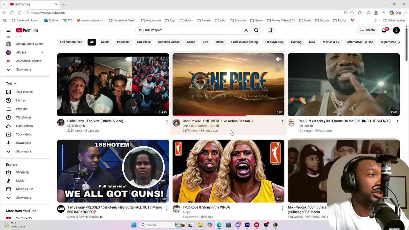409x230 pixels.
Task: Expand the You section chevron
Action: tap(15, 83)
